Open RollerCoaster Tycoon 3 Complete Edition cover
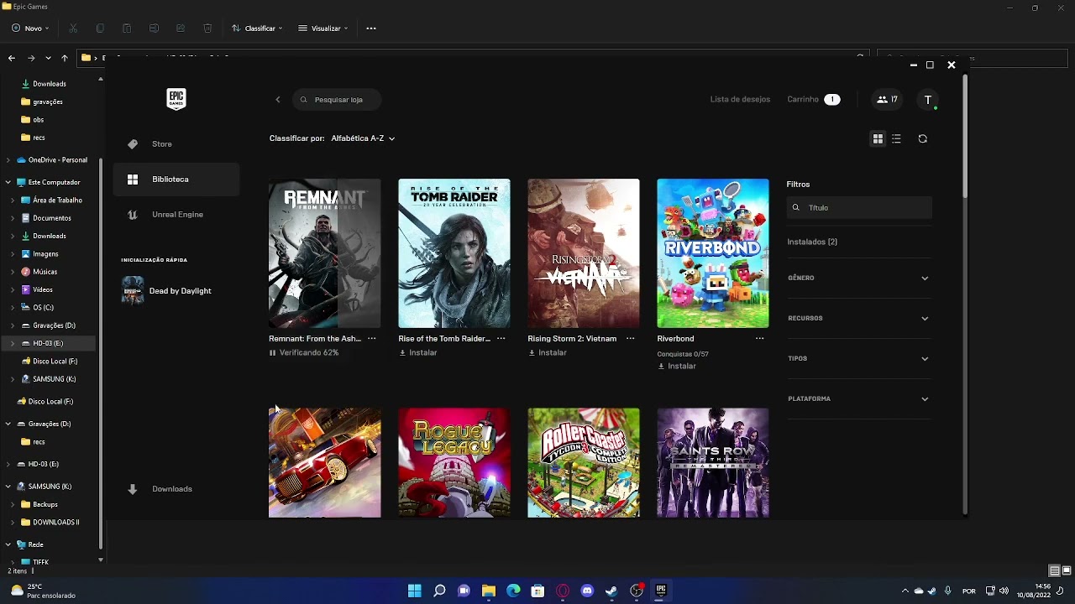This screenshot has height=604, width=1075. point(583,463)
